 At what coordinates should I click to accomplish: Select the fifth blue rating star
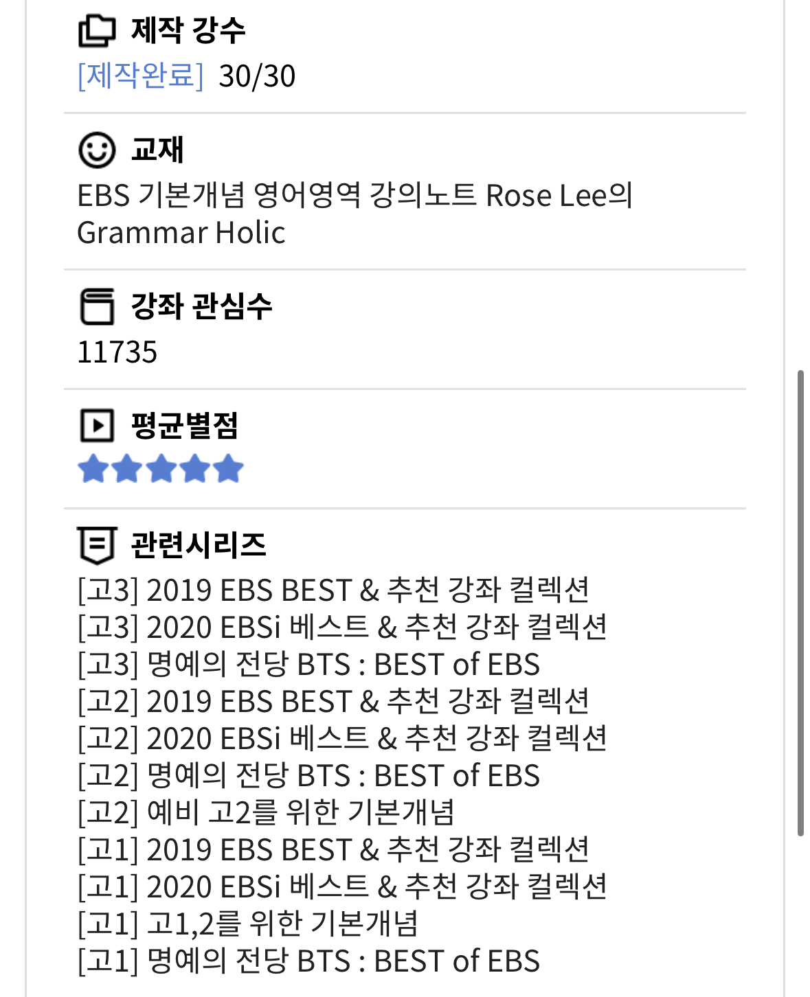click(228, 469)
